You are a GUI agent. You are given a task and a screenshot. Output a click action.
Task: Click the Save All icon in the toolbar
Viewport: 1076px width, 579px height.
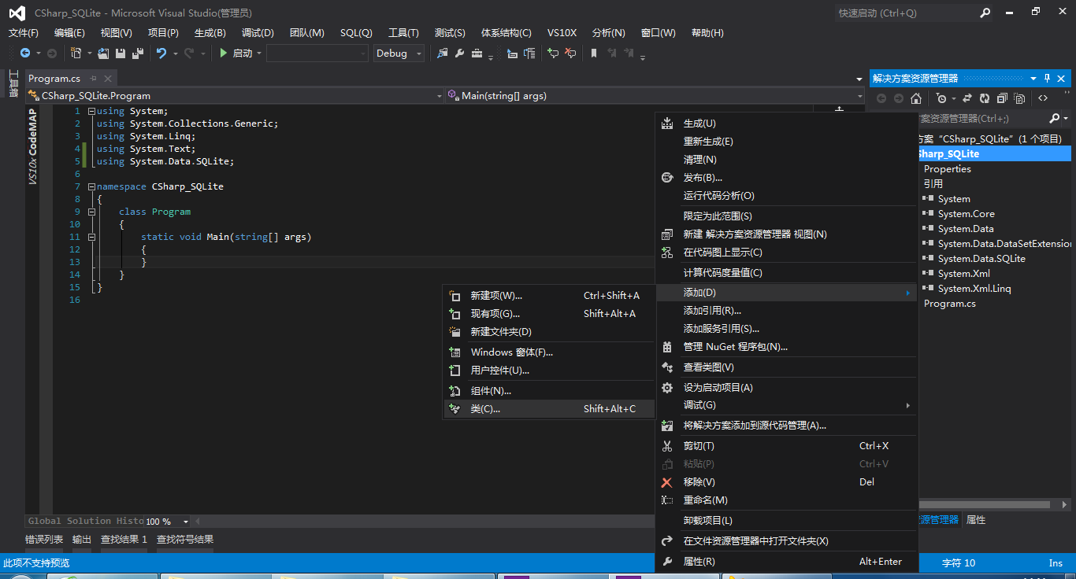(x=136, y=53)
